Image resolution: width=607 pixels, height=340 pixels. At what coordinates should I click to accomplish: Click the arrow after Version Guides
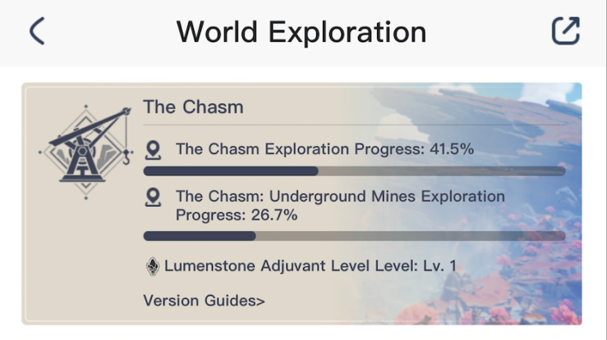pos(261,301)
